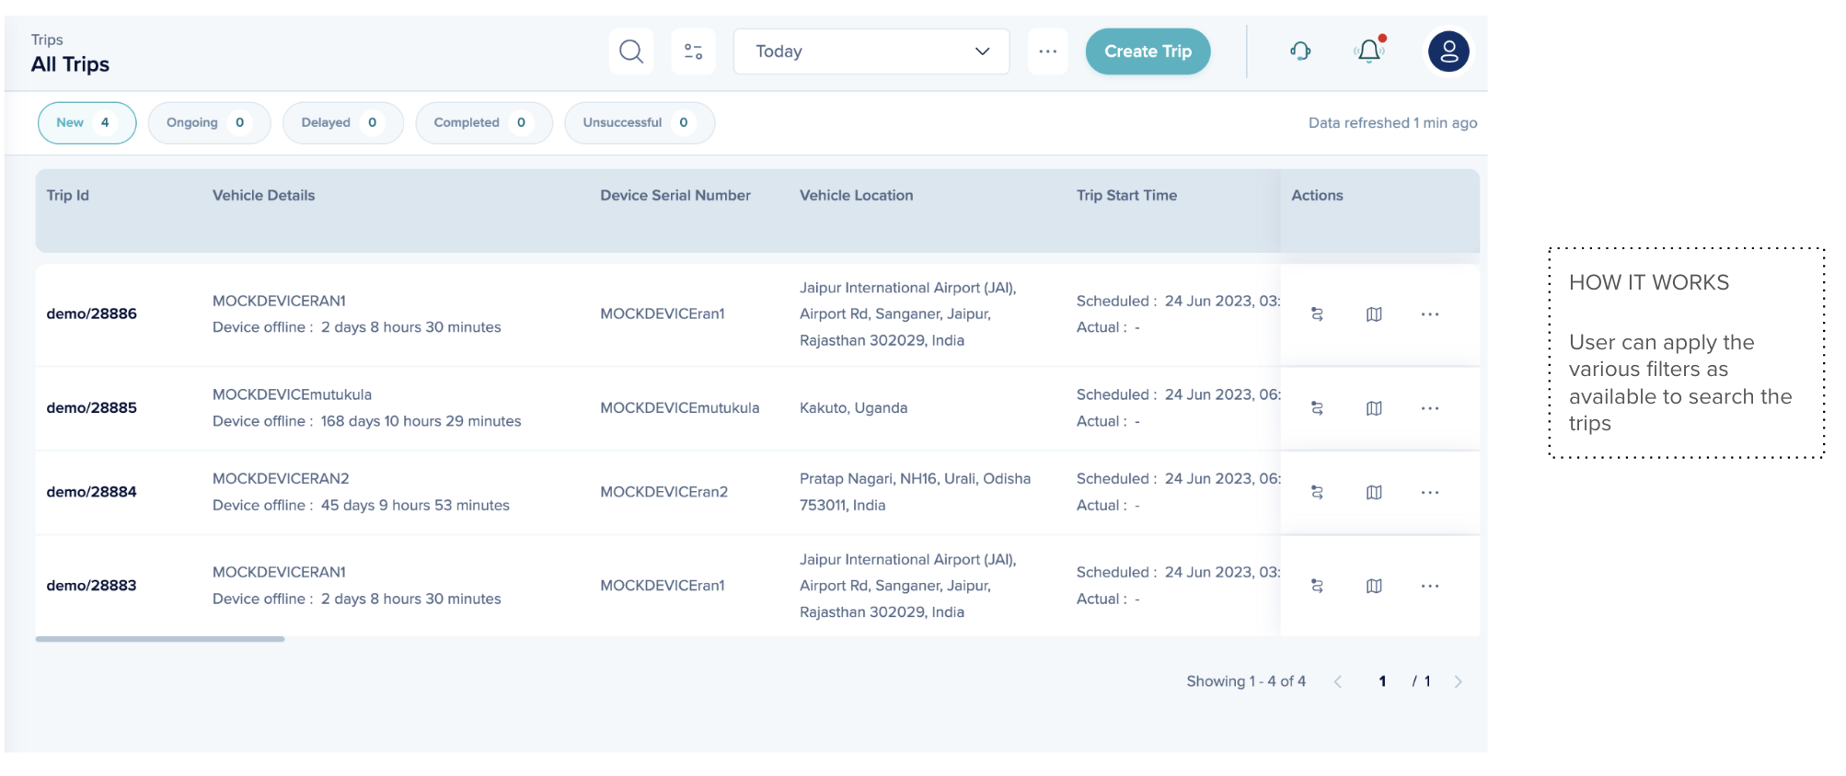Click route icon for trip demo/28884
Viewport: 1846px width, 776px height.
(1317, 493)
